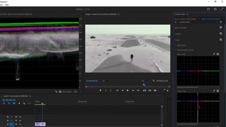Click the Extract button
The height and width of the screenshot is (127, 226).
(150, 90)
